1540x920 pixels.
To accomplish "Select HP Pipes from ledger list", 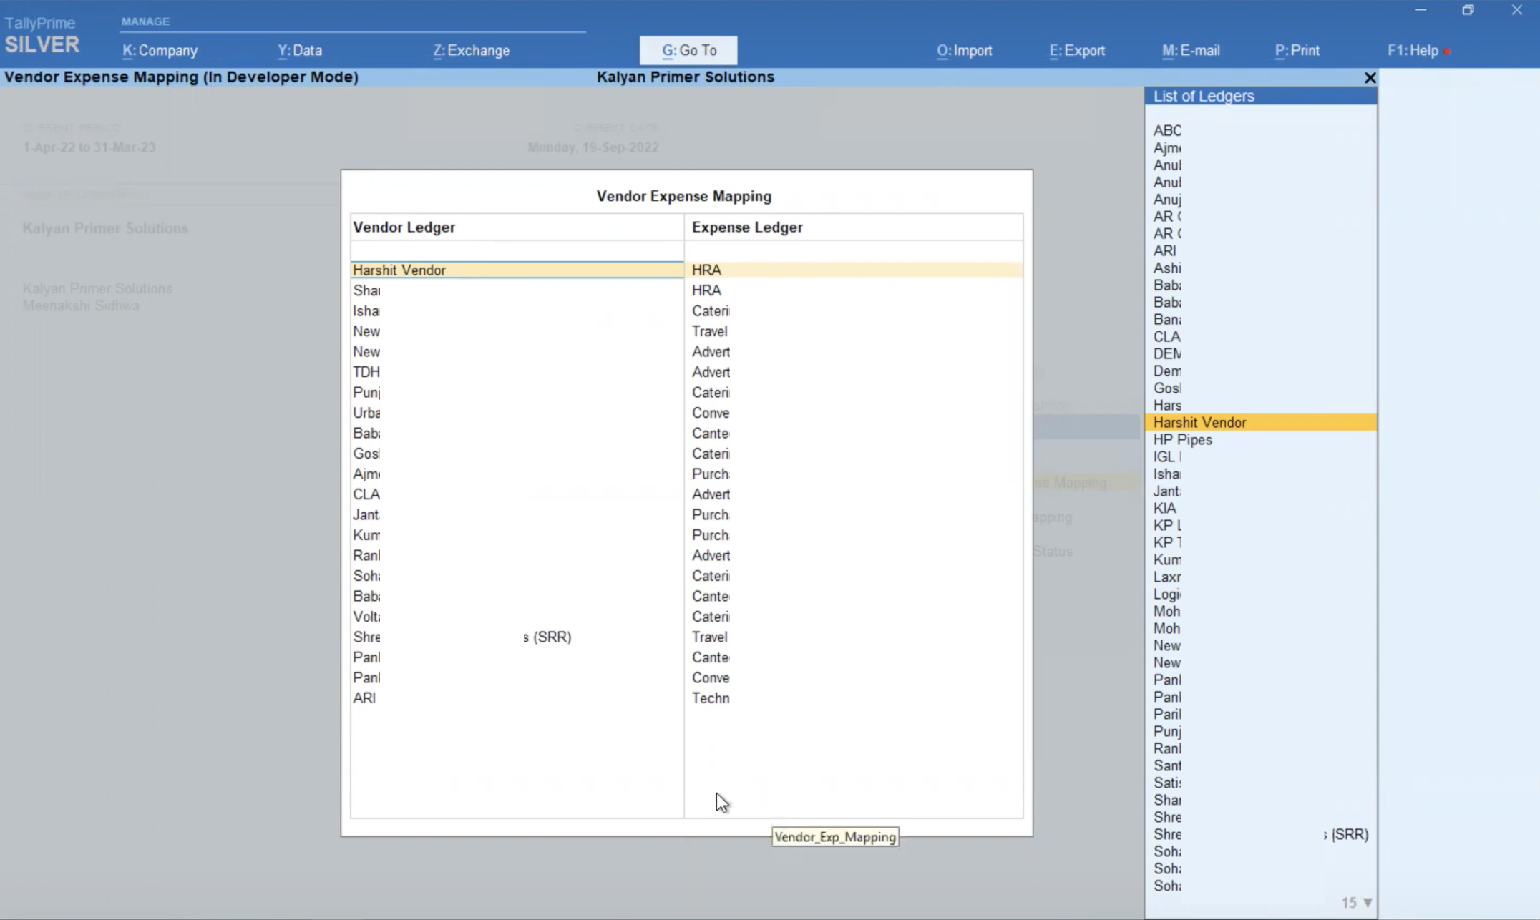I will tap(1181, 439).
